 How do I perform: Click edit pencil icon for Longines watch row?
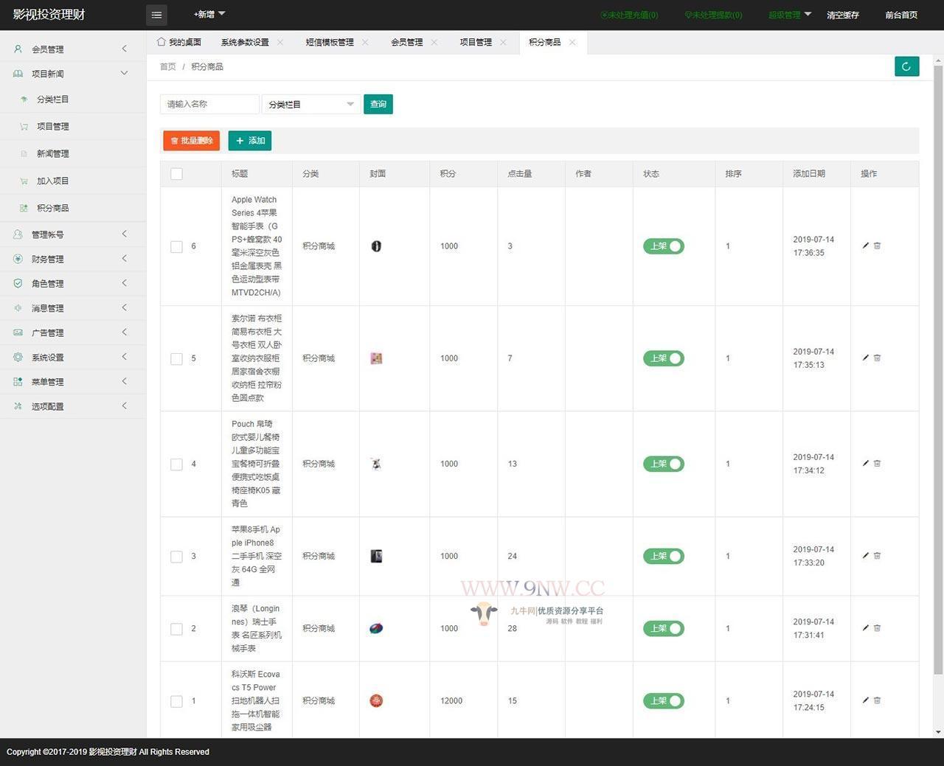tap(865, 628)
